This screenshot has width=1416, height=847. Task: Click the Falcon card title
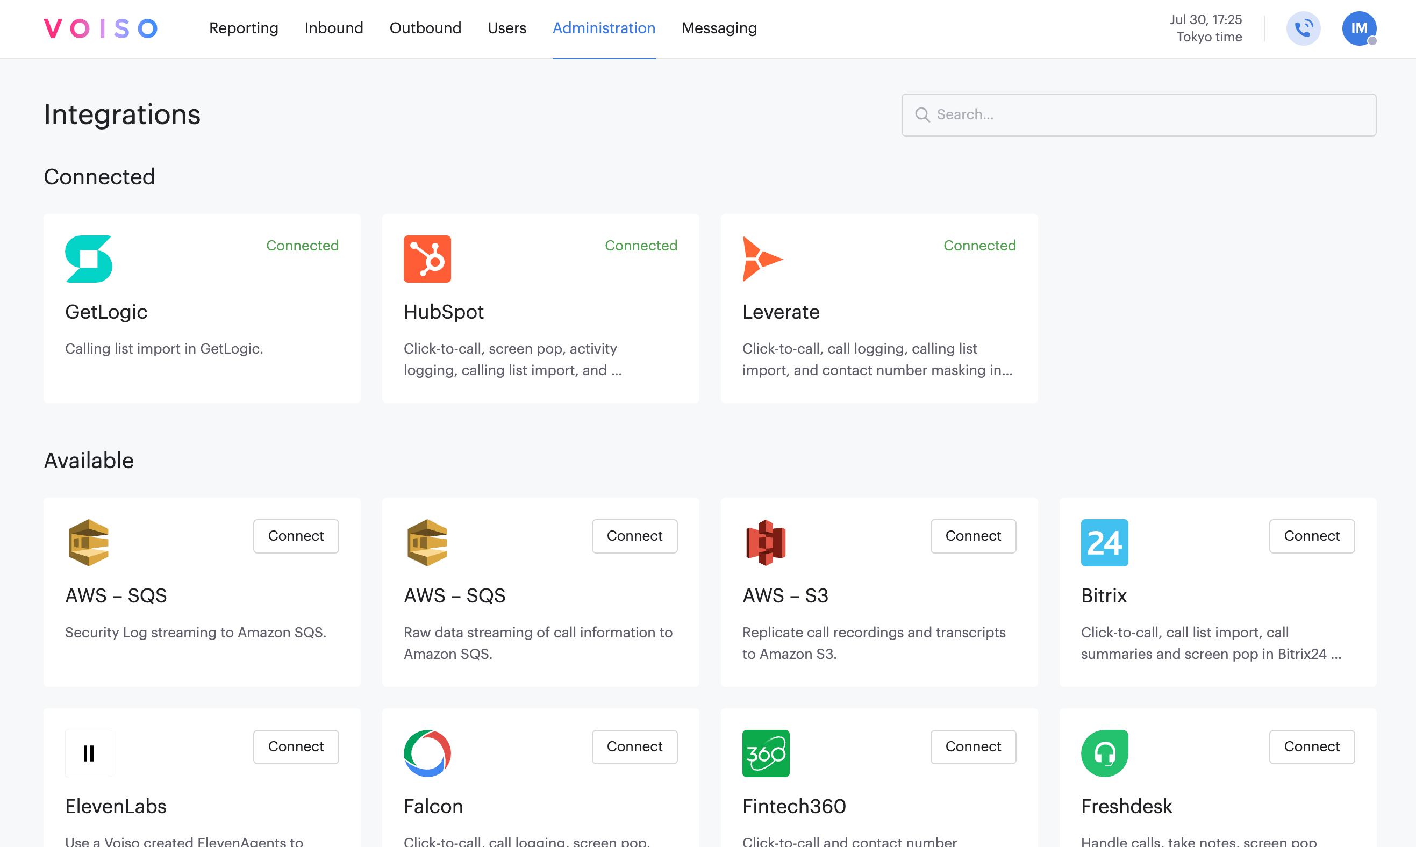(433, 807)
